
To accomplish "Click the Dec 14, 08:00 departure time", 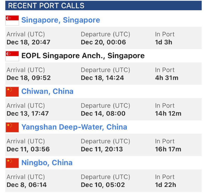I will click(x=103, y=113).
